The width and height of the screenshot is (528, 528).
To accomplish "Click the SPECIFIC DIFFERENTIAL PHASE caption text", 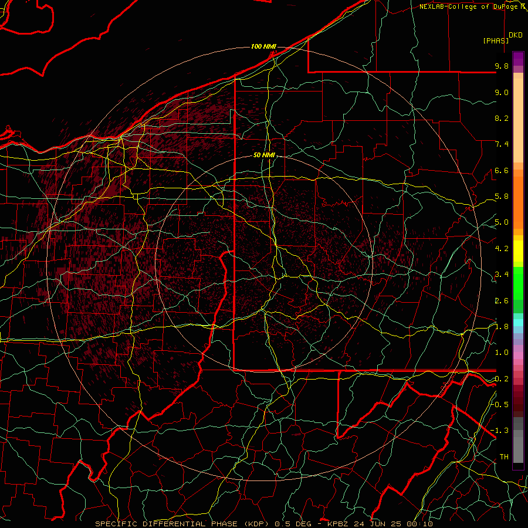I will click(x=167, y=524).
